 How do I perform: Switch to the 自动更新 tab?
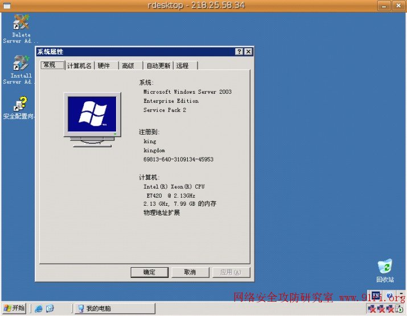[158, 66]
